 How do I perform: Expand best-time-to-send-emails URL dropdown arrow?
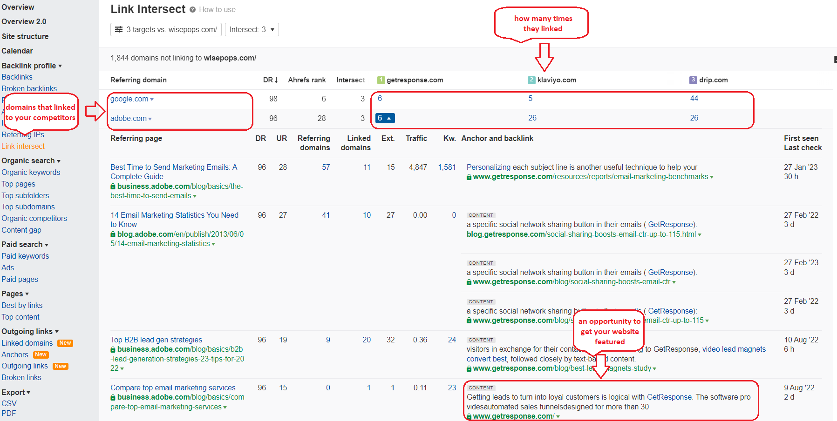coord(195,196)
